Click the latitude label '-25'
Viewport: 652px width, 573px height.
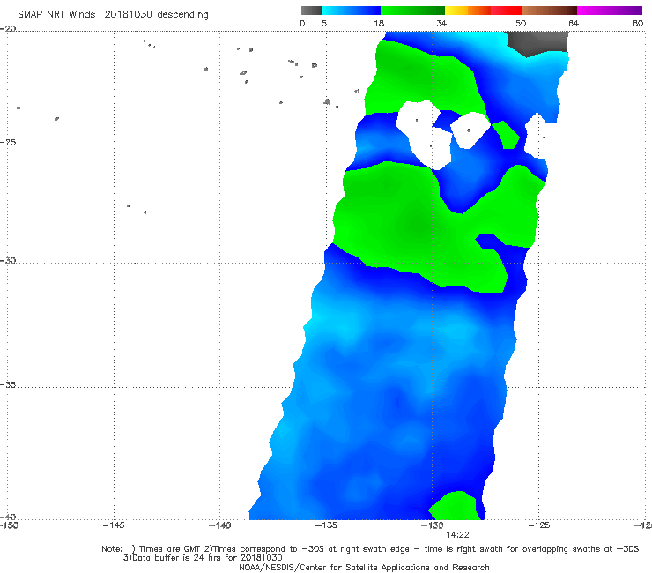[x=8, y=142]
